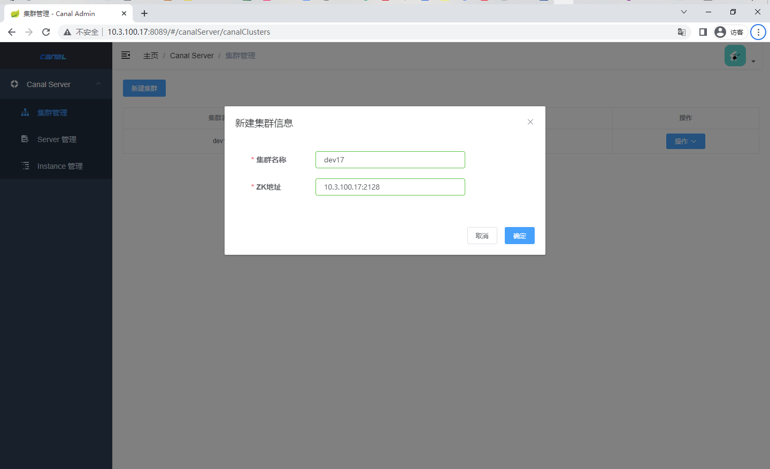Image resolution: width=770 pixels, height=469 pixels.
Task: Open the Chrome three-dot menu
Action: 758,32
